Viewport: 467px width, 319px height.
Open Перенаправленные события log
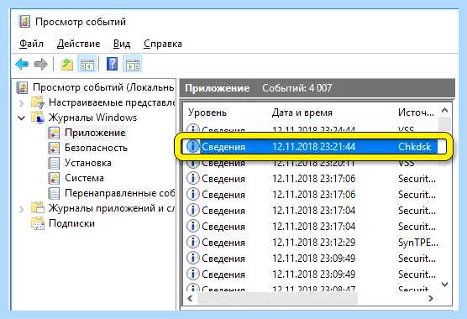[x=119, y=193]
